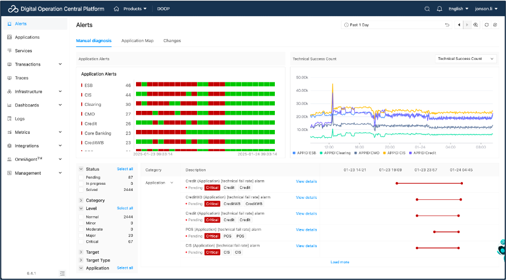Image resolution: width=506 pixels, height=280 pixels.
Task: Open the notifications bell
Action: click(x=439, y=9)
